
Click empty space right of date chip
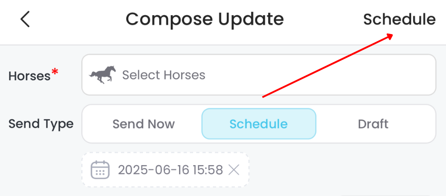pyautogui.click(x=341, y=170)
